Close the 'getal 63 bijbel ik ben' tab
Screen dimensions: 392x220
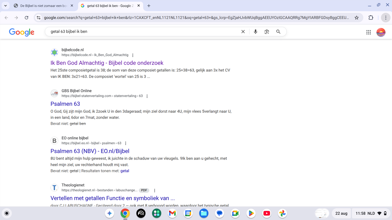click(x=138, y=5)
